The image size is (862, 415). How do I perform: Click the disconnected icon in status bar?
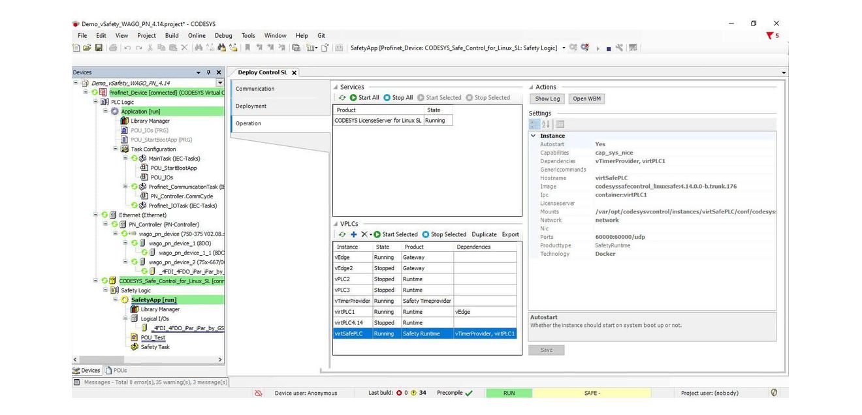coord(259,393)
